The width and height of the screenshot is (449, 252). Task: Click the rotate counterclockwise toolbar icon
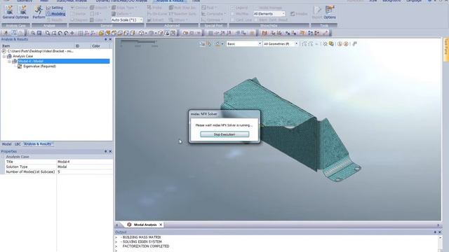click(x=60, y=33)
